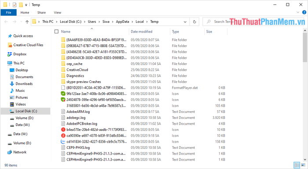The height and width of the screenshot is (169, 308).
Task: Open Pictures in the navigation pane
Action: (x=22, y=97)
